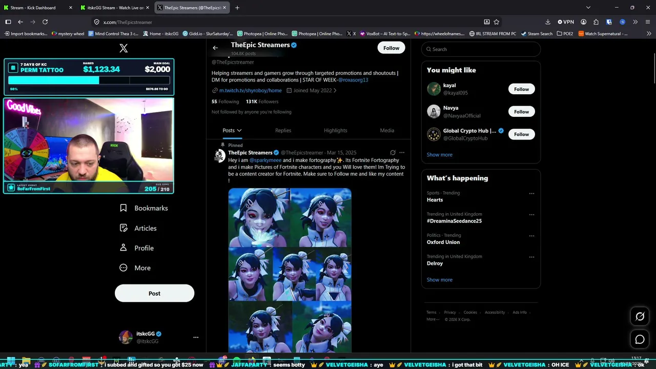The image size is (656, 369).
Task: Open the floating Messages chat button
Action: (640, 339)
